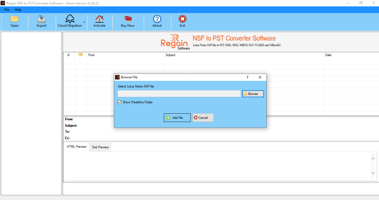Click the NSF file path input field

pyautogui.click(x=179, y=94)
